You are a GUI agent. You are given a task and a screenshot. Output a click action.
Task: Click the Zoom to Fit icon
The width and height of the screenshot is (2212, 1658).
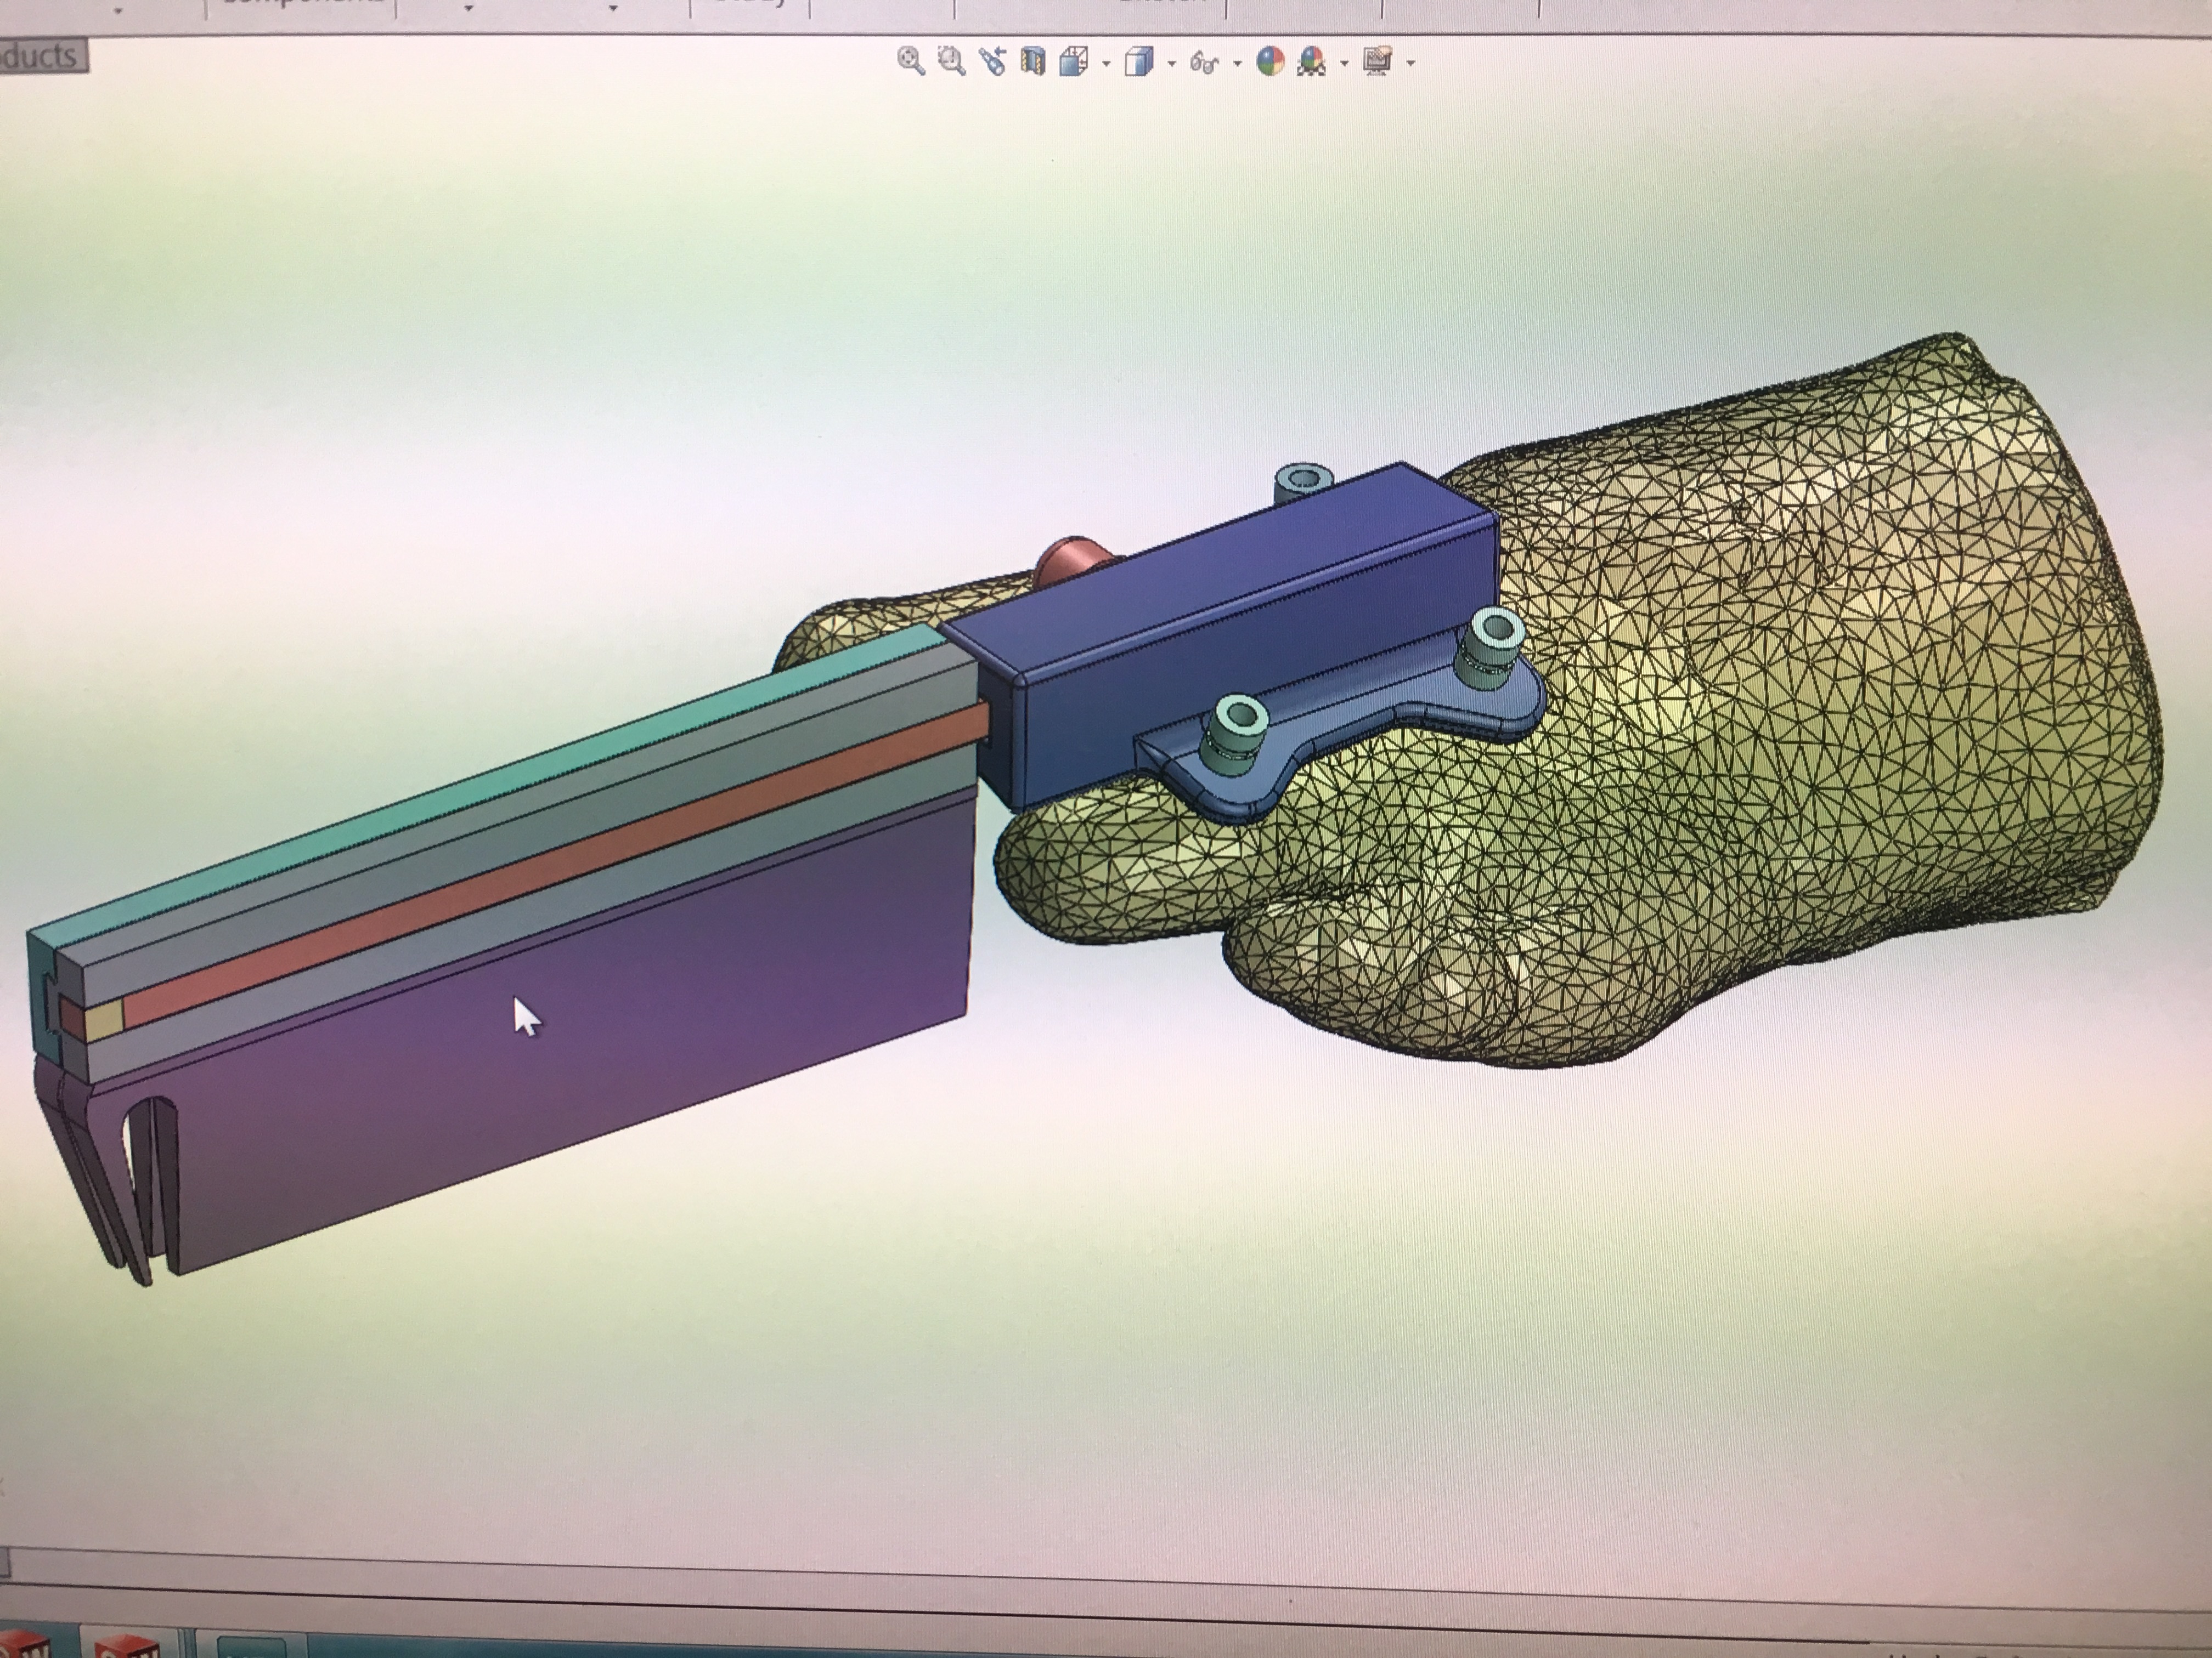[910, 61]
